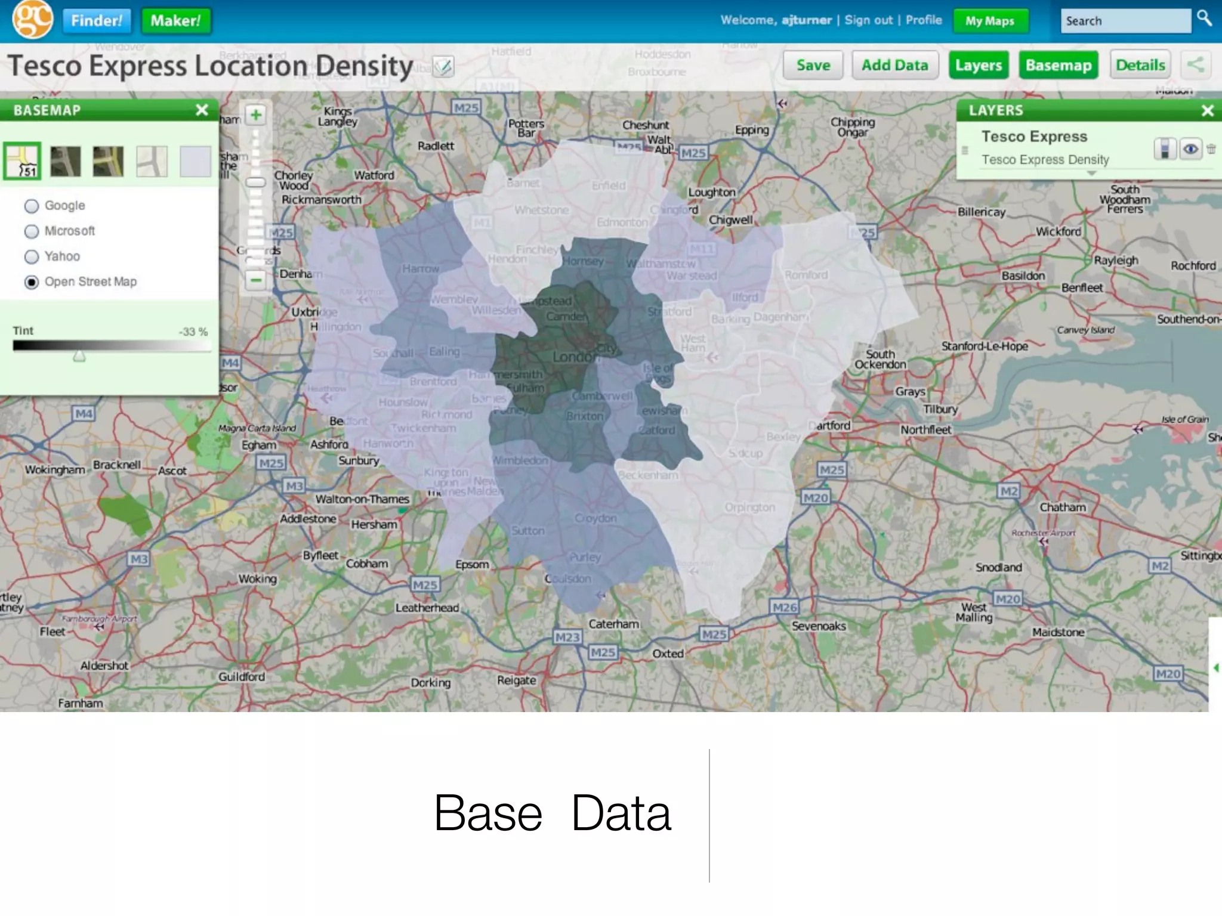The width and height of the screenshot is (1222, 916).
Task: Open the Layers panel button
Action: coord(979,65)
